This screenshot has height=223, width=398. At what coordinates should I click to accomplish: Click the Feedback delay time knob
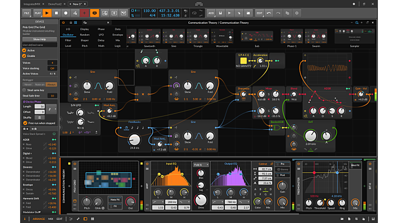point(134,140)
